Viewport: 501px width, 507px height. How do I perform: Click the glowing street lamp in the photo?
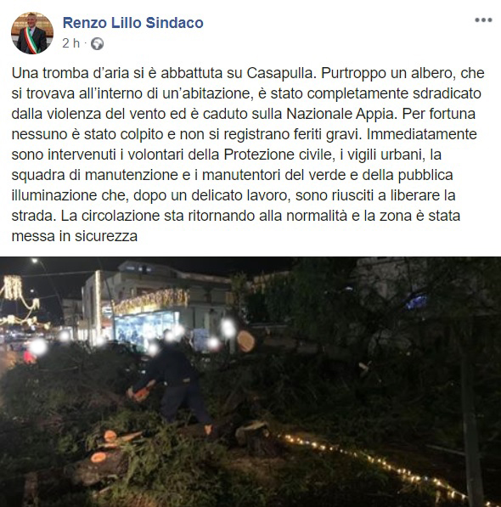point(34,260)
